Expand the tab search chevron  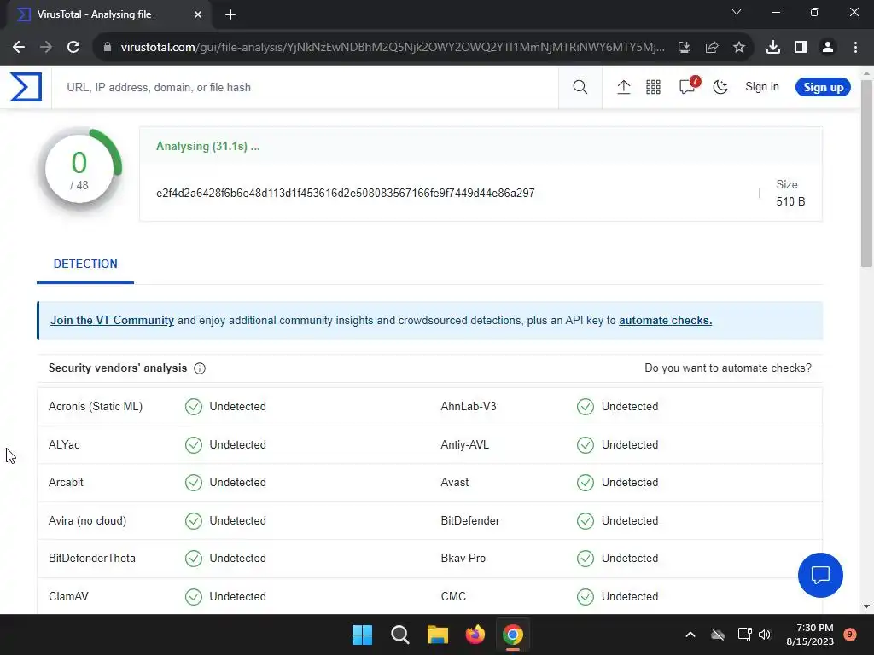click(737, 12)
